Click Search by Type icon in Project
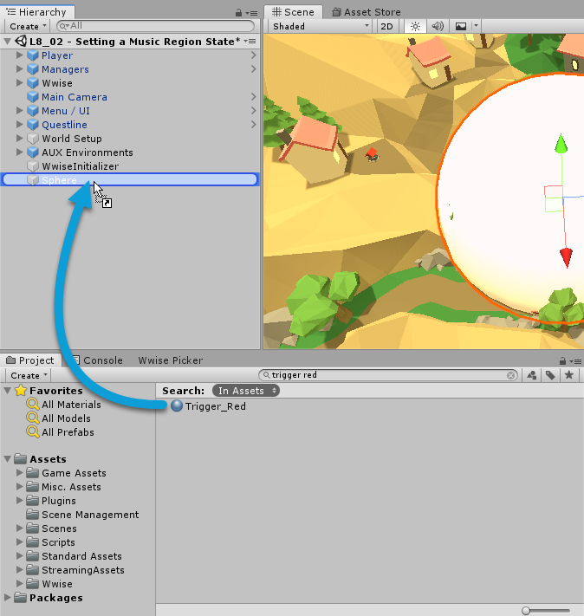The image size is (584, 616). [531, 375]
